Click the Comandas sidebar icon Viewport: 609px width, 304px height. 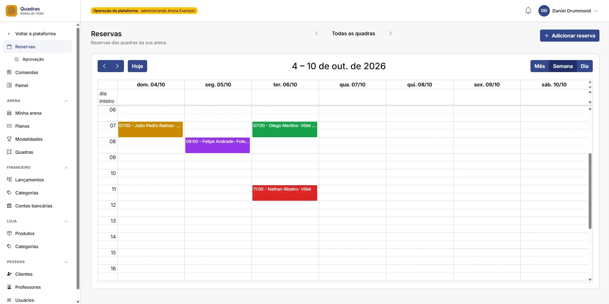[x=9, y=72]
